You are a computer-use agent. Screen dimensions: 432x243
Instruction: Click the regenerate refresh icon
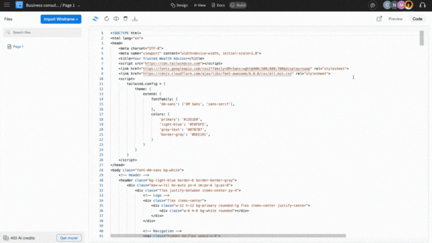107,19
